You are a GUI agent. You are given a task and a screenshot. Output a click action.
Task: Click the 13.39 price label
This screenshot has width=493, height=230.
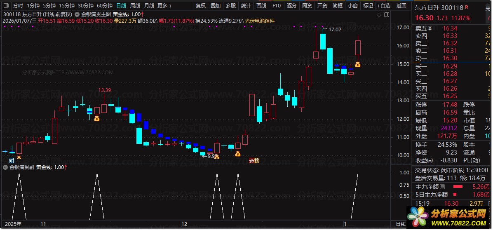[x=105, y=90]
